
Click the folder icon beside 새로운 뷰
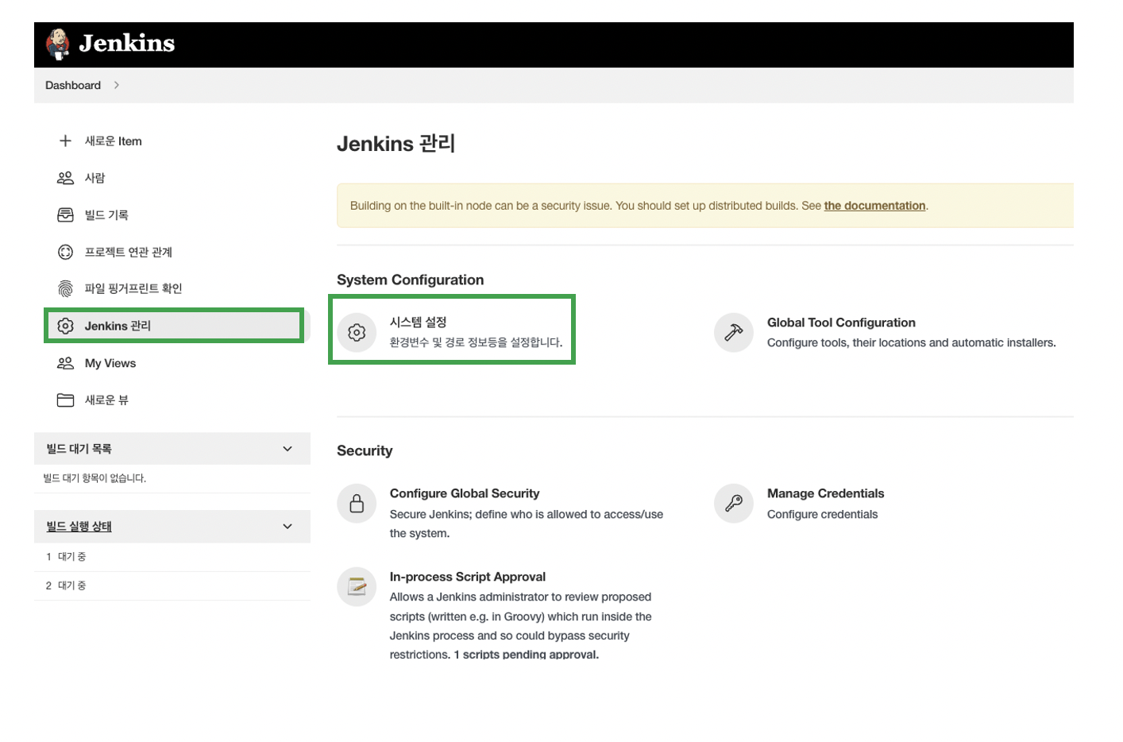(65, 400)
